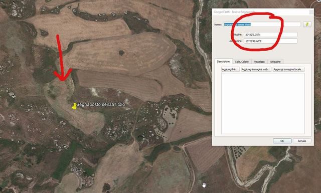Viewport: 321px width, 193px height.
Task: Open the Visualizza tab
Action: coord(259,62)
